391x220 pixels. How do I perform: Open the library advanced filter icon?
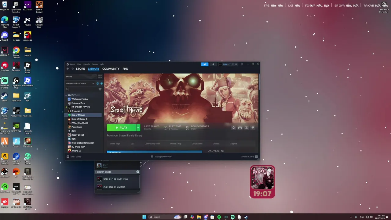coord(100,89)
